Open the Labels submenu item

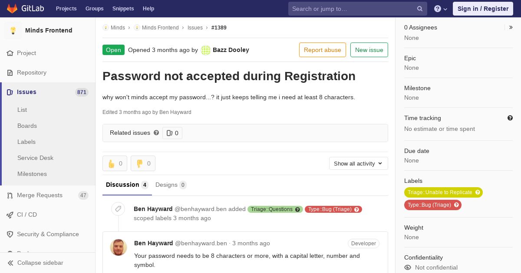pos(26,142)
